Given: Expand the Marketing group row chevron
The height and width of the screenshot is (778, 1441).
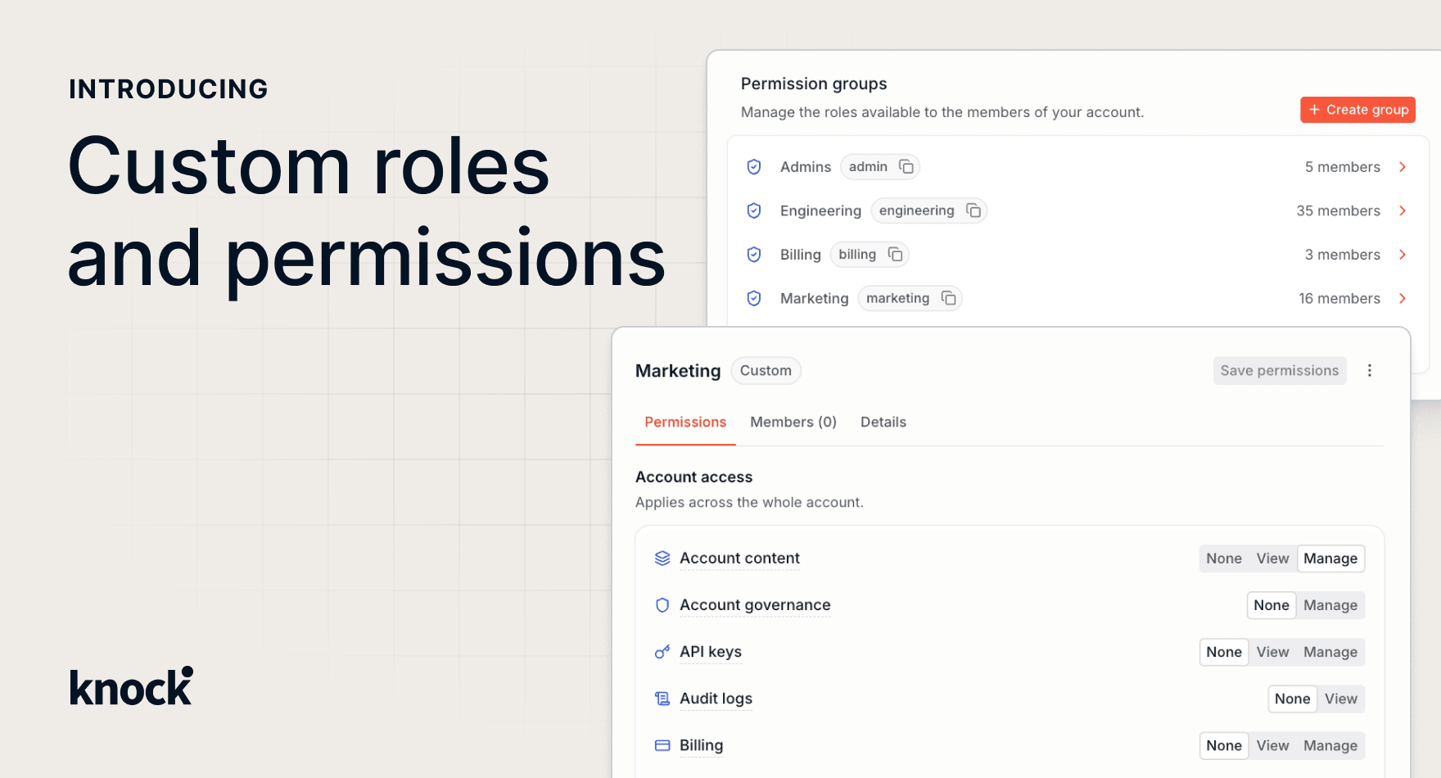Looking at the screenshot, I should [1403, 298].
